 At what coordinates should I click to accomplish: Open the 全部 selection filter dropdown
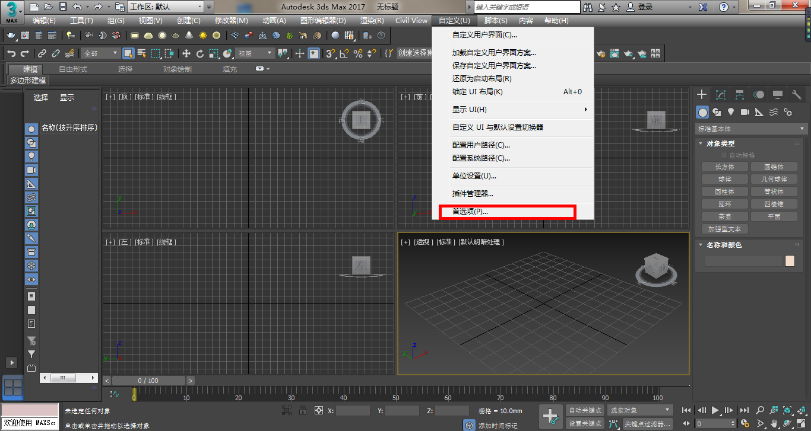point(100,53)
